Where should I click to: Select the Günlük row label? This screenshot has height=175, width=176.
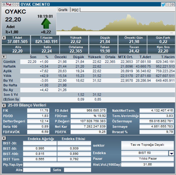point(9,62)
